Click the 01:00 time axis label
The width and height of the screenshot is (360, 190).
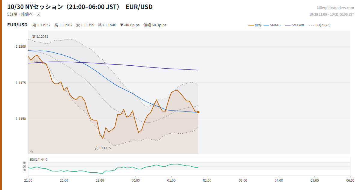171,180
